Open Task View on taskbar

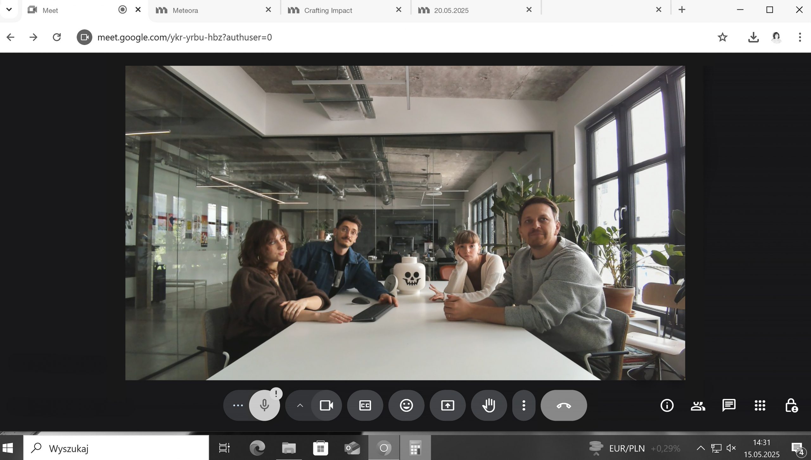(225, 448)
